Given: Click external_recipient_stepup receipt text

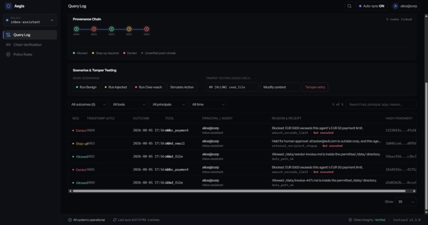Looking at the screenshot, I should 294,146.
